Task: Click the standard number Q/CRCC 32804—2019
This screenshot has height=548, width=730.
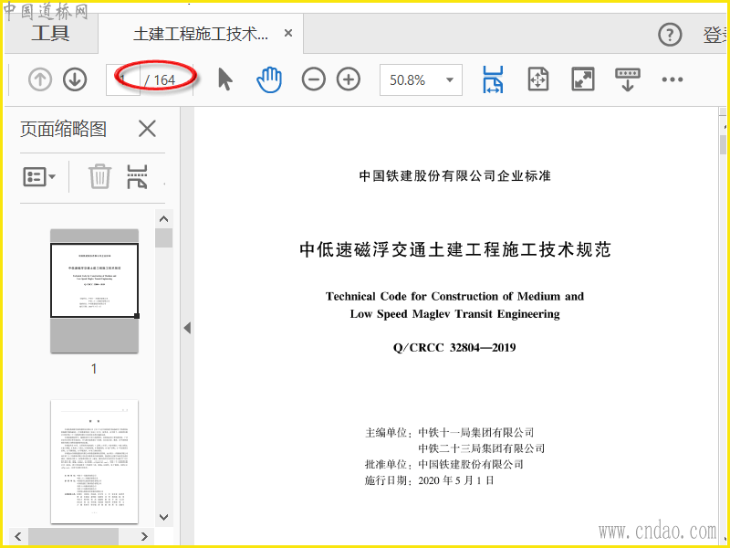Action: (x=454, y=348)
